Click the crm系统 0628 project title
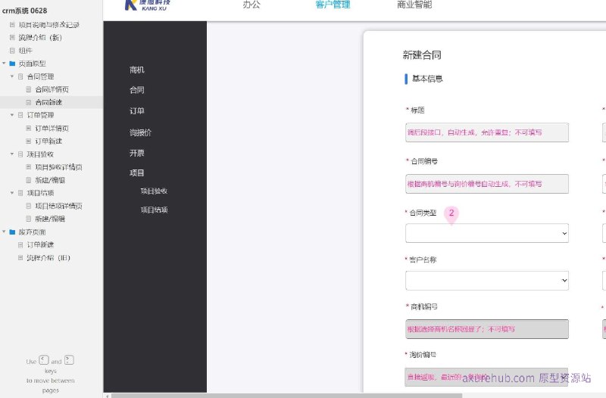The height and width of the screenshot is (398, 606). [25, 11]
